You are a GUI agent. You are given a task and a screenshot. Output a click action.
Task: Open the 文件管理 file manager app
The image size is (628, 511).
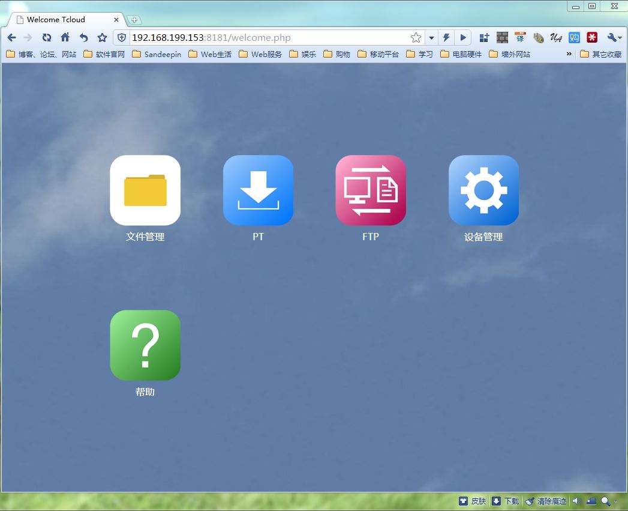tap(145, 190)
